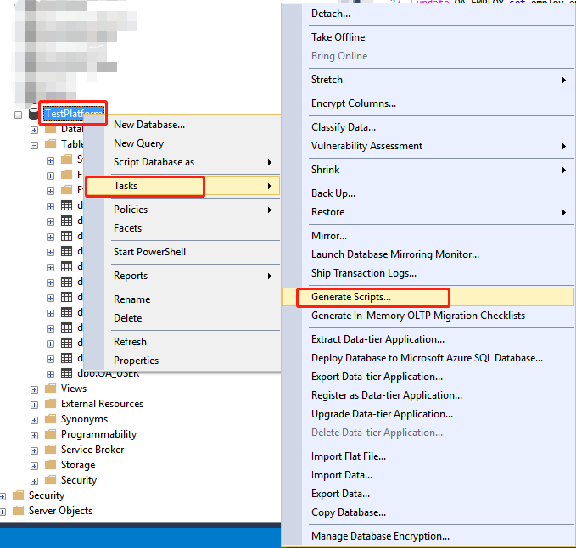Image resolution: width=576 pixels, height=548 pixels.
Task: Open the Tasks submenu
Action: point(182,186)
